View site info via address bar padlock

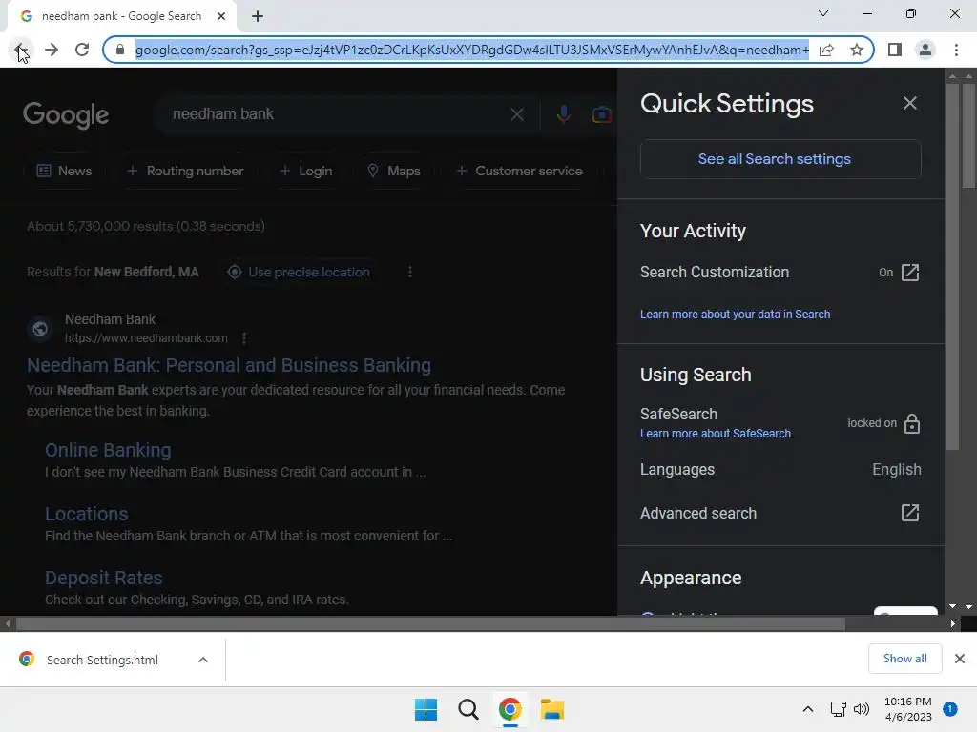tap(120, 50)
